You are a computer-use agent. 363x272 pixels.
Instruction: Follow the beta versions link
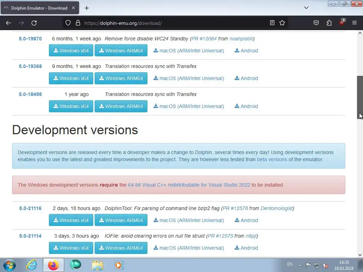point(272,159)
